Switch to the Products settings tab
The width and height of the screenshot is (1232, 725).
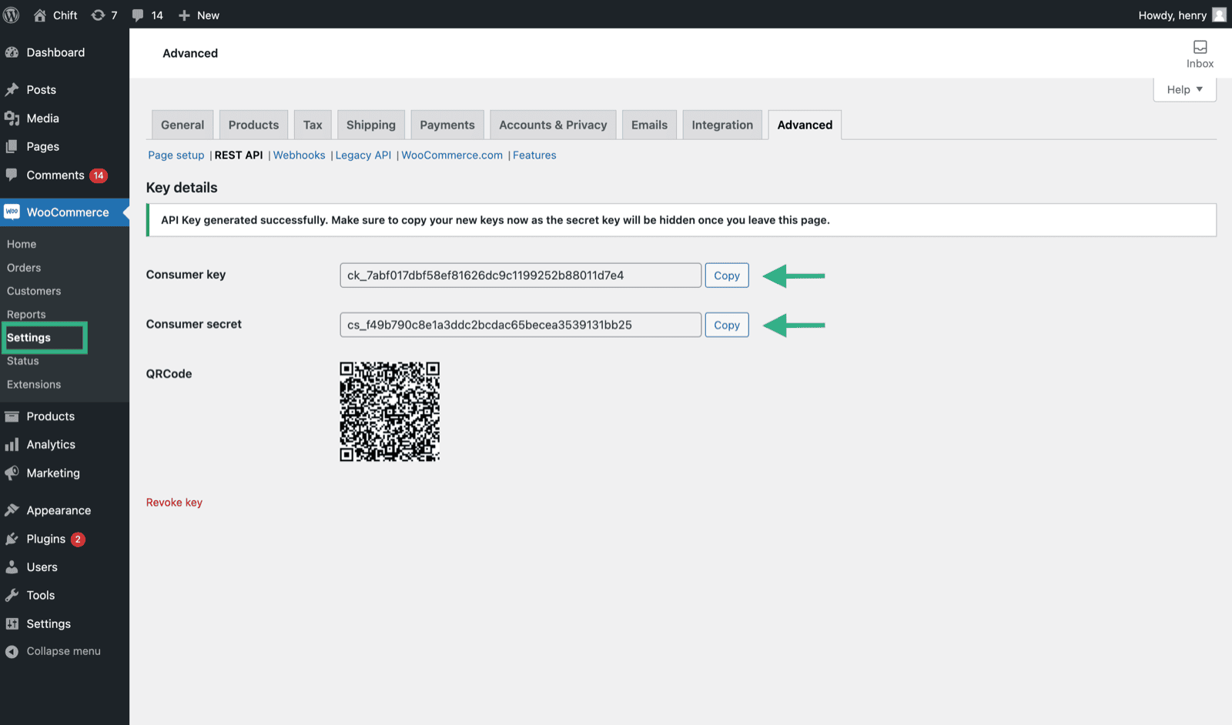(x=253, y=125)
